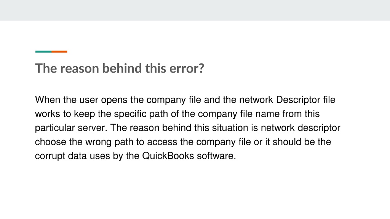Viewport: 390px width, 219px height.
Task: Click the lowercase word "descriptor" ending line three
Action: [x=319, y=128]
